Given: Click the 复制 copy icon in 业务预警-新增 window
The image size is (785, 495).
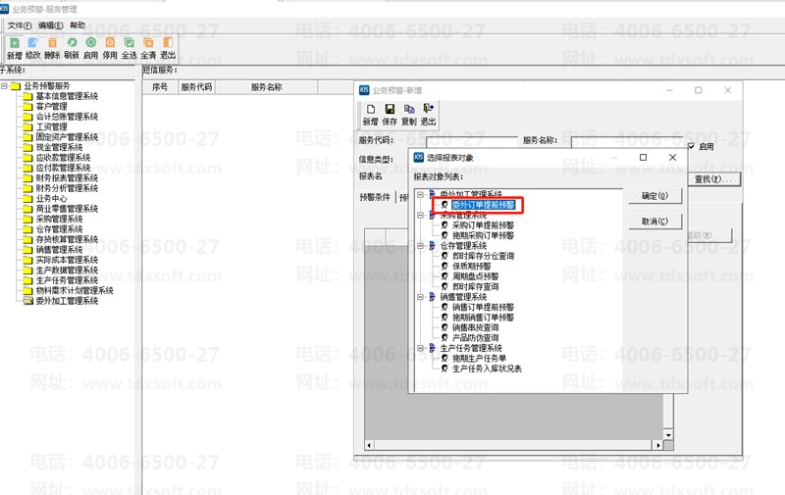Looking at the screenshot, I should click(x=409, y=114).
